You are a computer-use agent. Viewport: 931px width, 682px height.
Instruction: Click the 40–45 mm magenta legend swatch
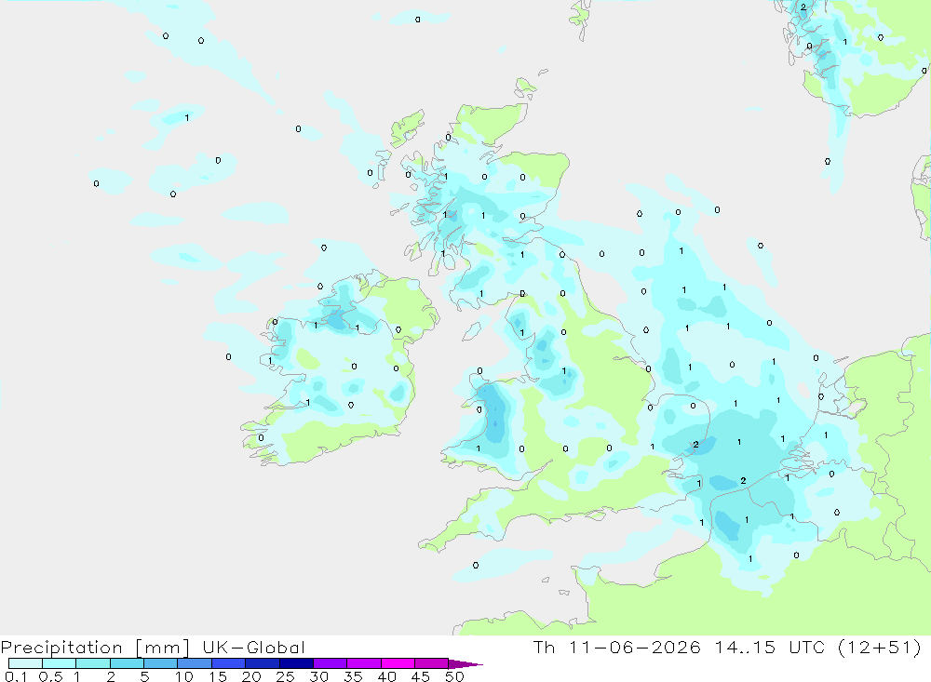pos(398,663)
